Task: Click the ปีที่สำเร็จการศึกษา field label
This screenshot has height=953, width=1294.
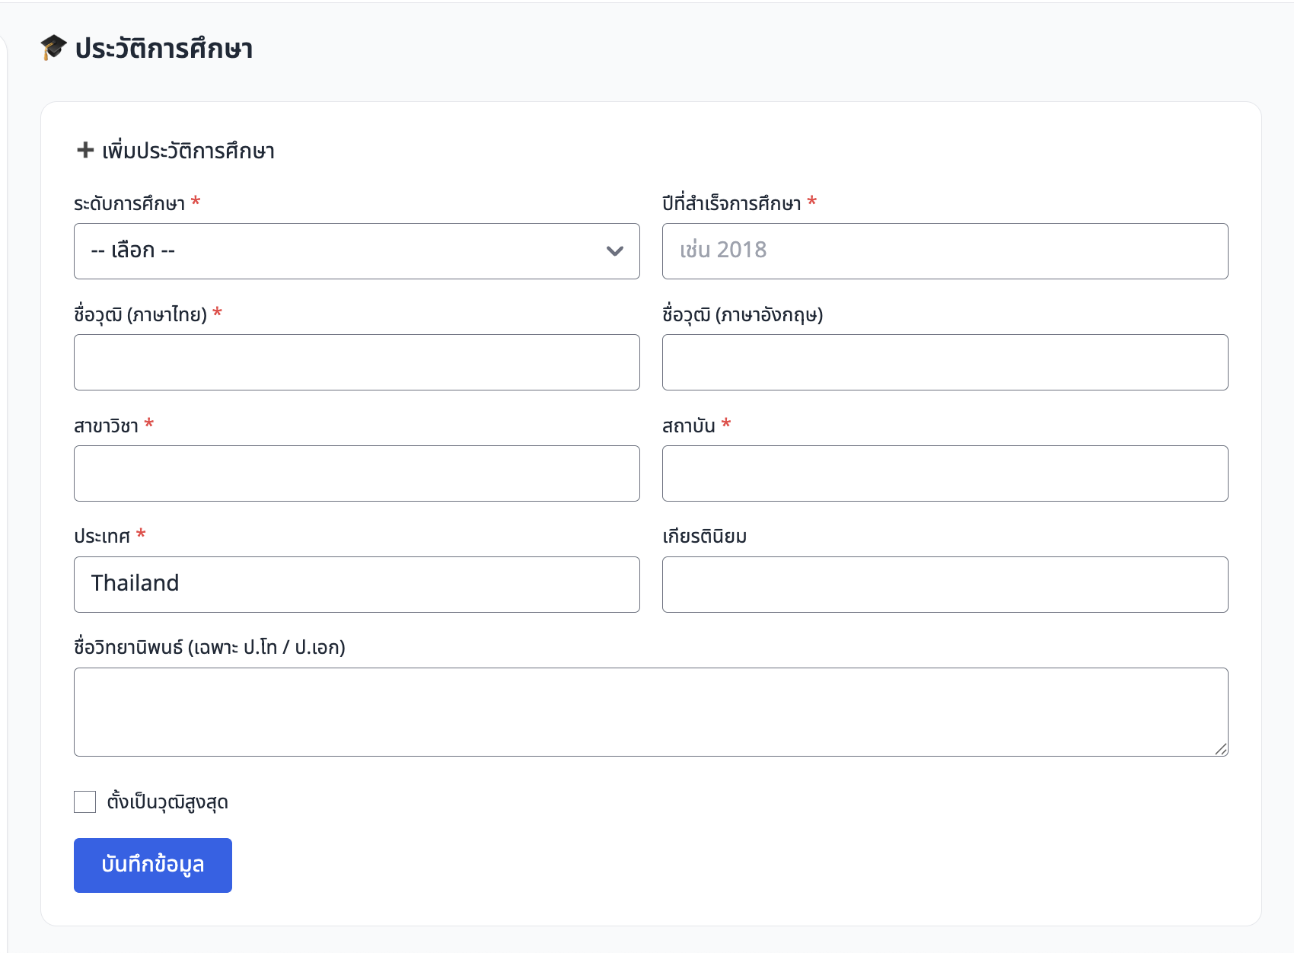Action: point(731,204)
